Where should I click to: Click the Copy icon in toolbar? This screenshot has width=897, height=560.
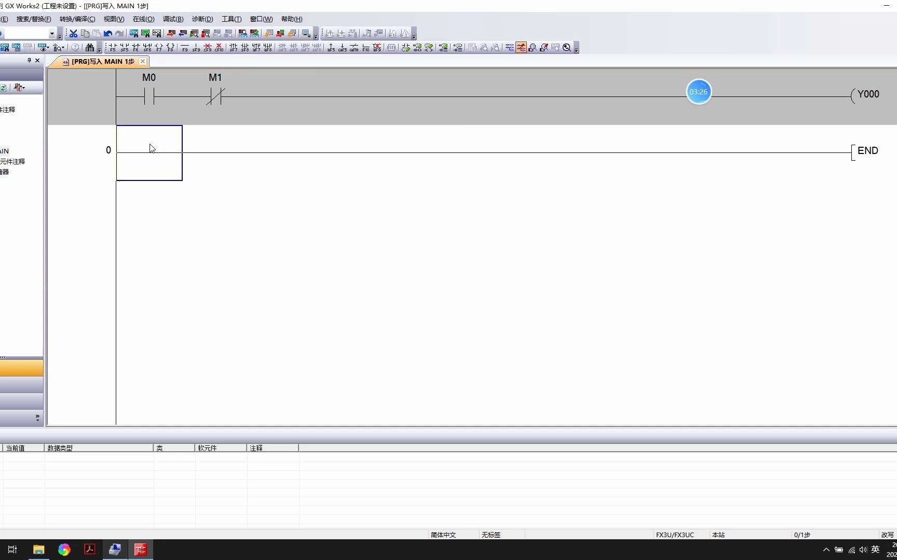coord(85,33)
